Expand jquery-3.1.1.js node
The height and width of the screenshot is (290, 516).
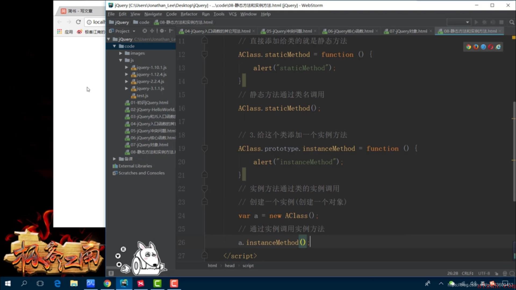[127, 88]
